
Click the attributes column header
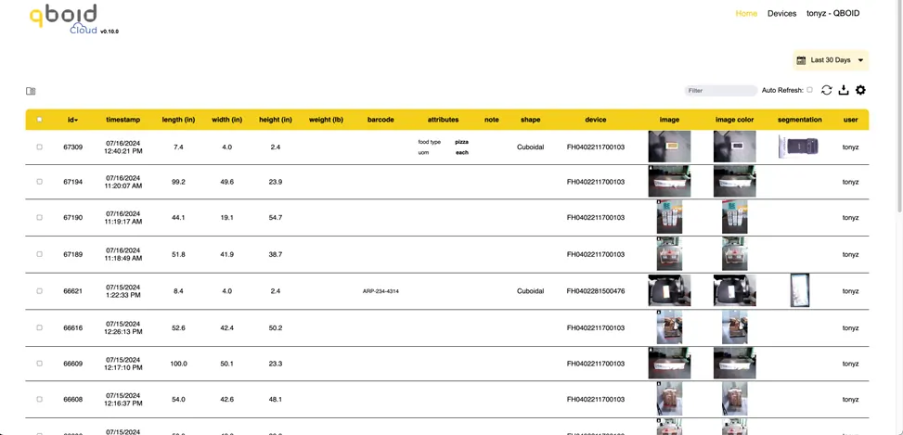tap(443, 120)
